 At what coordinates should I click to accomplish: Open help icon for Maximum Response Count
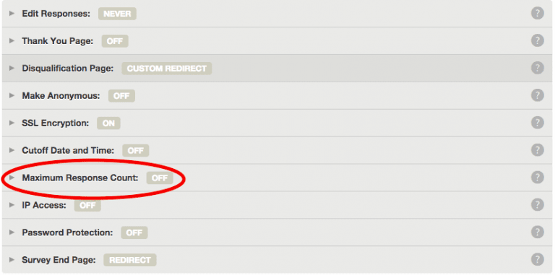(538, 177)
